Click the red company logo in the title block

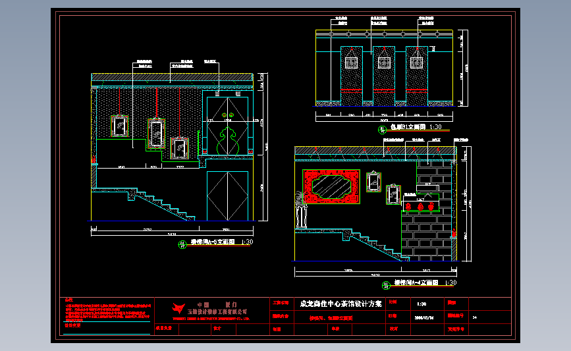pyautogui.click(x=178, y=309)
